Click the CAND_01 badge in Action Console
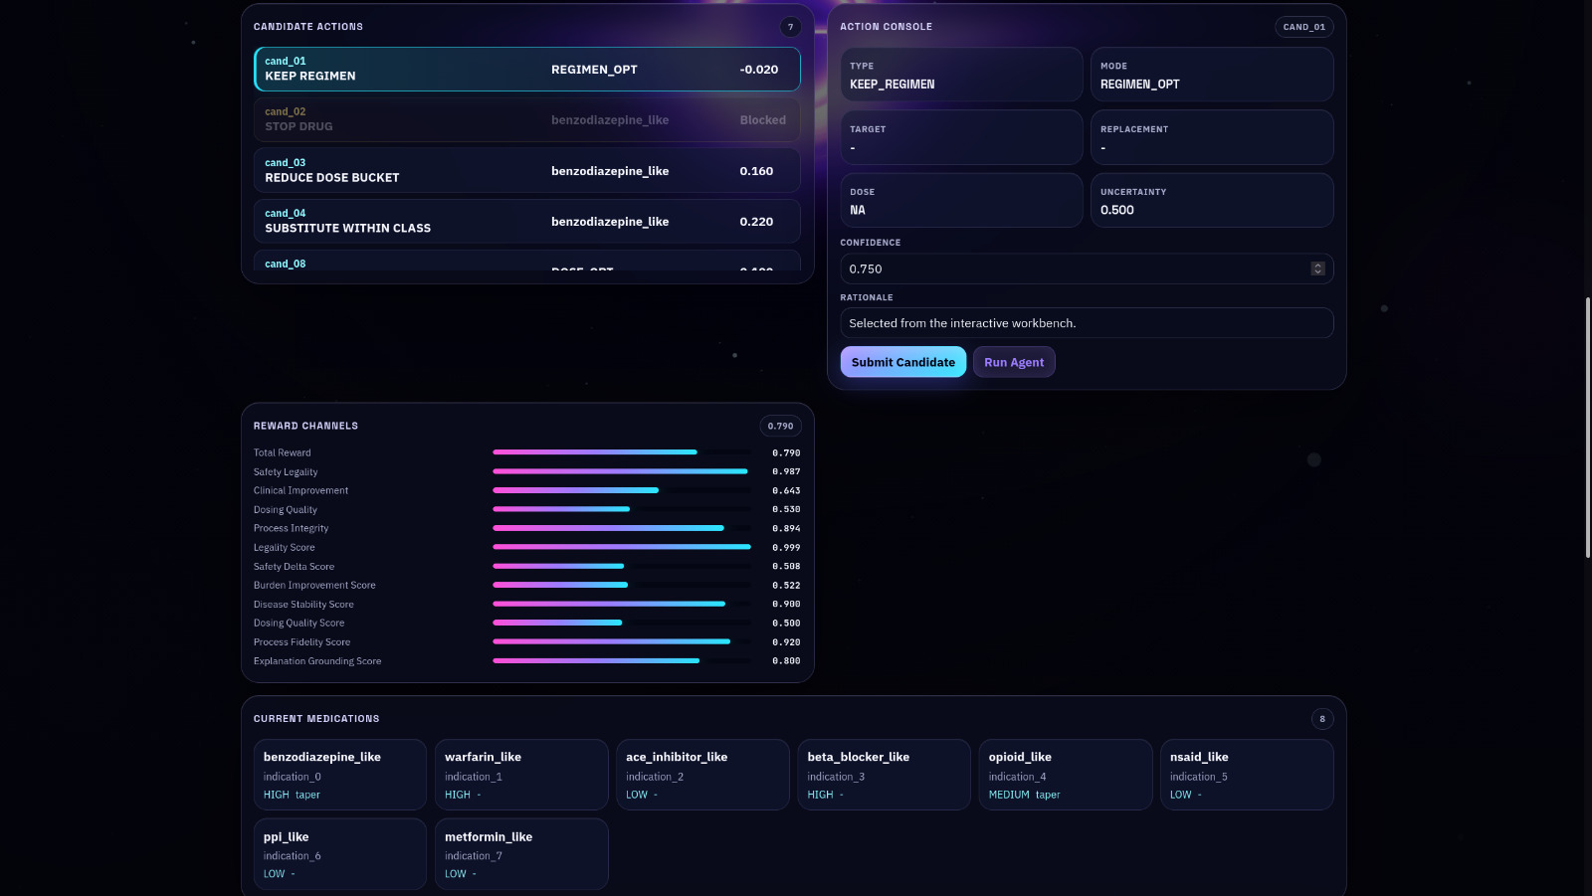The height and width of the screenshot is (896, 1592). pyautogui.click(x=1303, y=27)
